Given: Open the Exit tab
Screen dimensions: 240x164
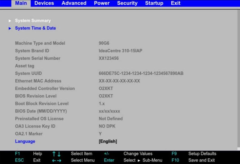Looking at the screenshot, I should pyautogui.click(x=175, y=3).
